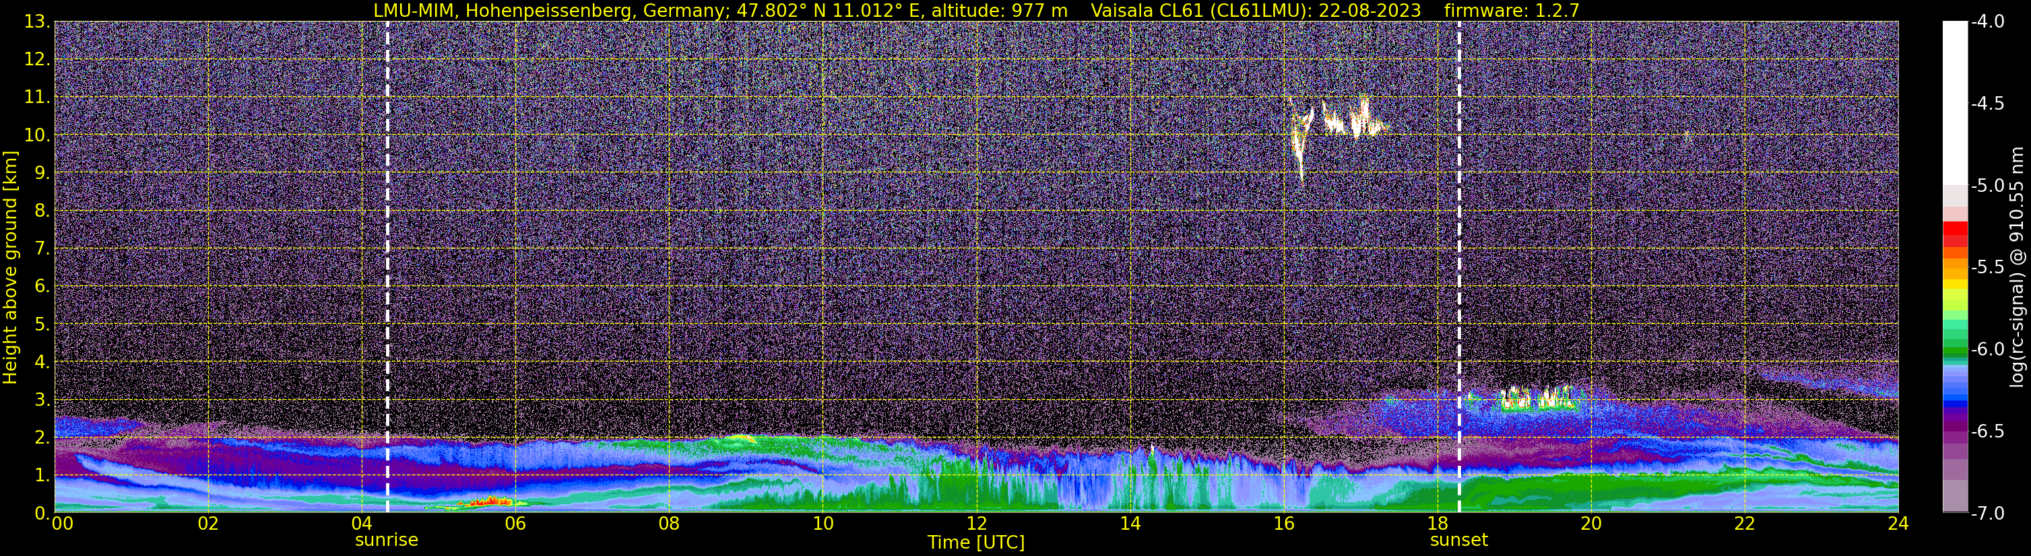Image resolution: width=2031 pixels, height=556 pixels.
Task: Click the '04' tick on the time axis
Action: pyautogui.click(x=361, y=524)
